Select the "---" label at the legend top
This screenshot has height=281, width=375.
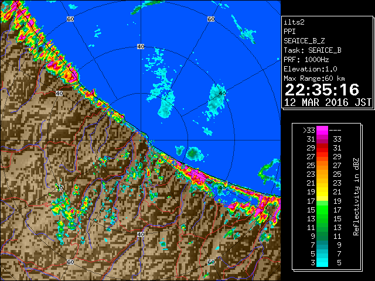[x=335, y=131]
